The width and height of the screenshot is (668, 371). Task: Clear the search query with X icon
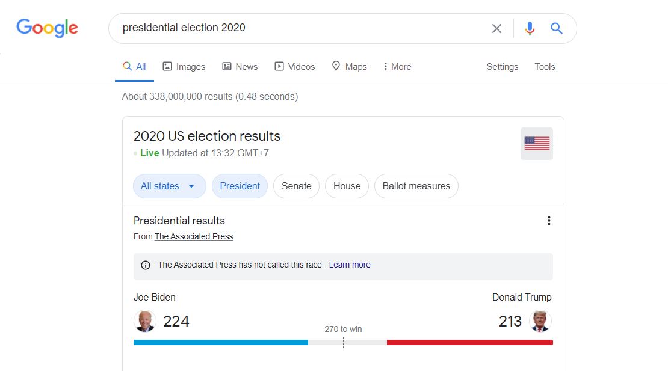496,28
